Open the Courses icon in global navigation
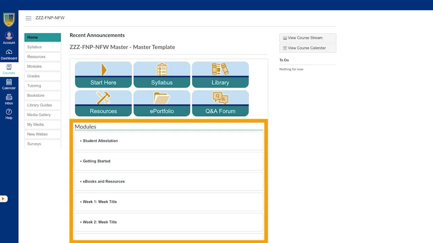The width and height of the screenshot is (433, 243). tap(9, 69)
